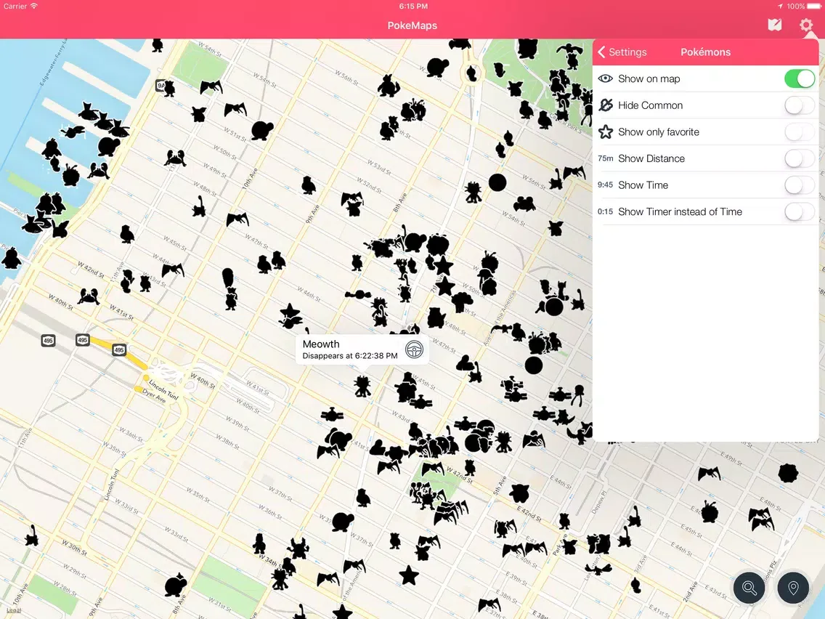Click the crossed-out icon beside Hide Common
Image resolution: width=825 pixels, height=619 pixels.
coord(606,105)
